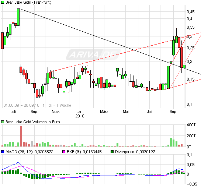This screenshot has height=187, width=201.
Task: Click the 'EXP (9): 0,0133445' label
Action: (x=84, y=152)
